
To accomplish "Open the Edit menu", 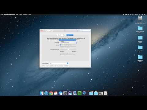I will (x=17, y=15).
